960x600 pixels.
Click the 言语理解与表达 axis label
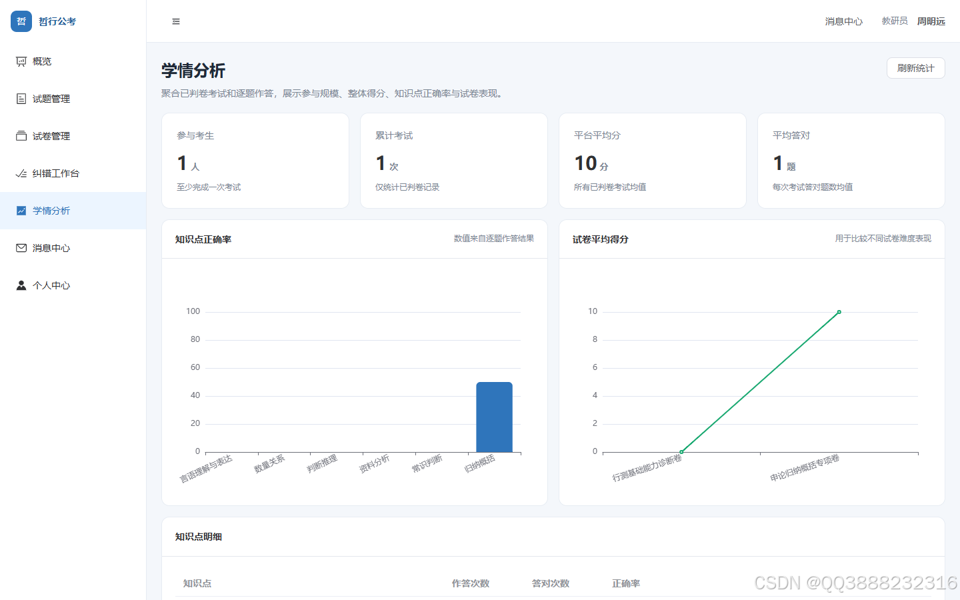206,469
